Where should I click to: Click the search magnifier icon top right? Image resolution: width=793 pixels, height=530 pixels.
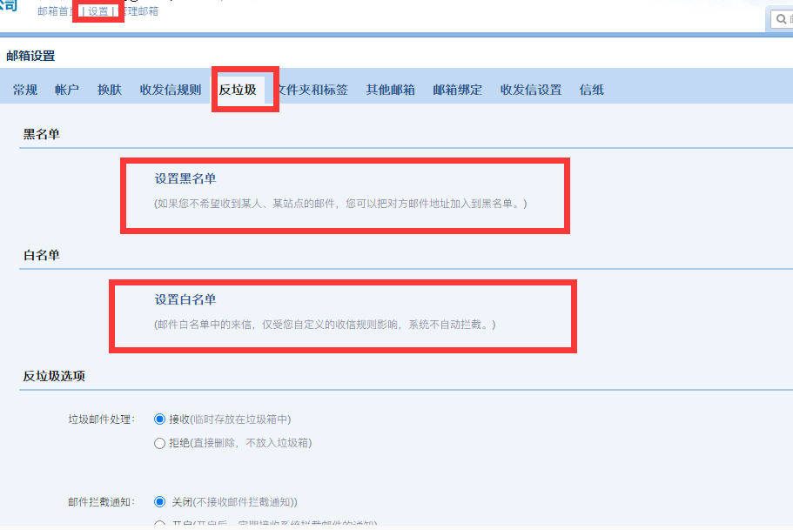click(x=782, y=18)
